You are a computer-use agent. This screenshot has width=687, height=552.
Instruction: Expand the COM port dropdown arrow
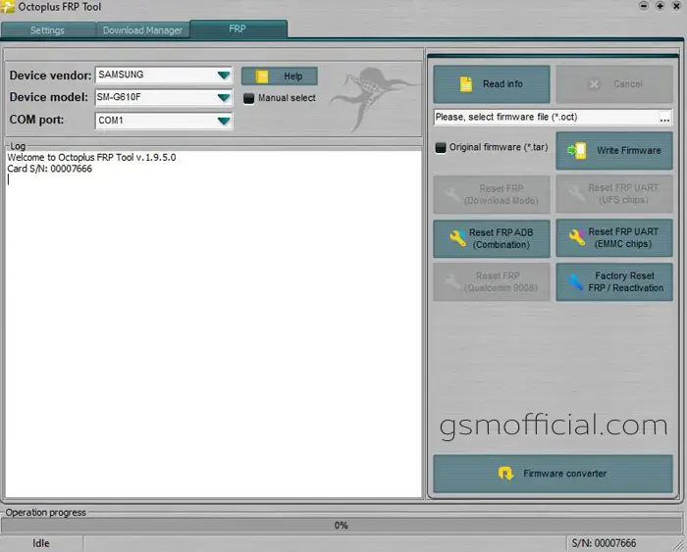pos(224,121)
